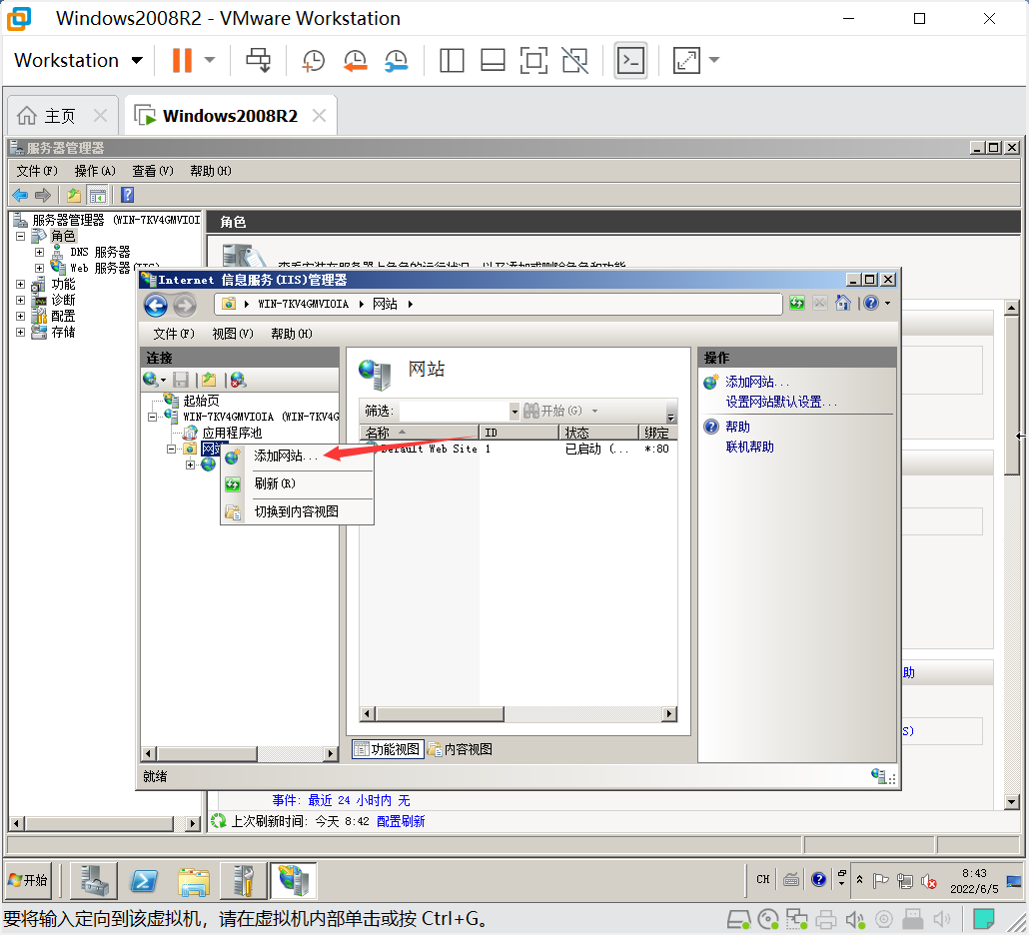Click the help question mark icon in Server Manager toolbar
This screenshot has width=1029, height=935.
tap(127, 195)
